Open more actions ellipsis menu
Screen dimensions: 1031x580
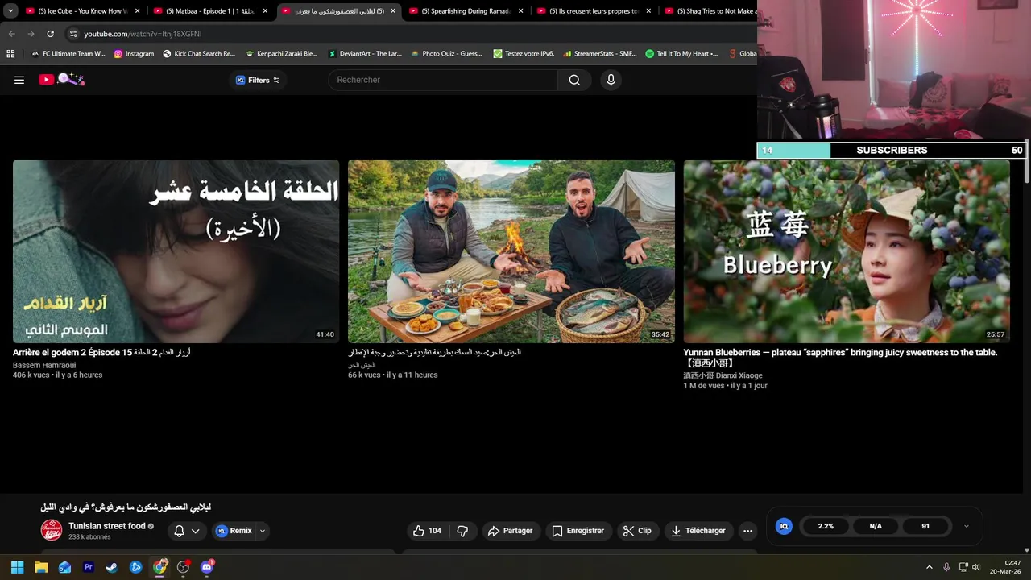pos(747,531)
